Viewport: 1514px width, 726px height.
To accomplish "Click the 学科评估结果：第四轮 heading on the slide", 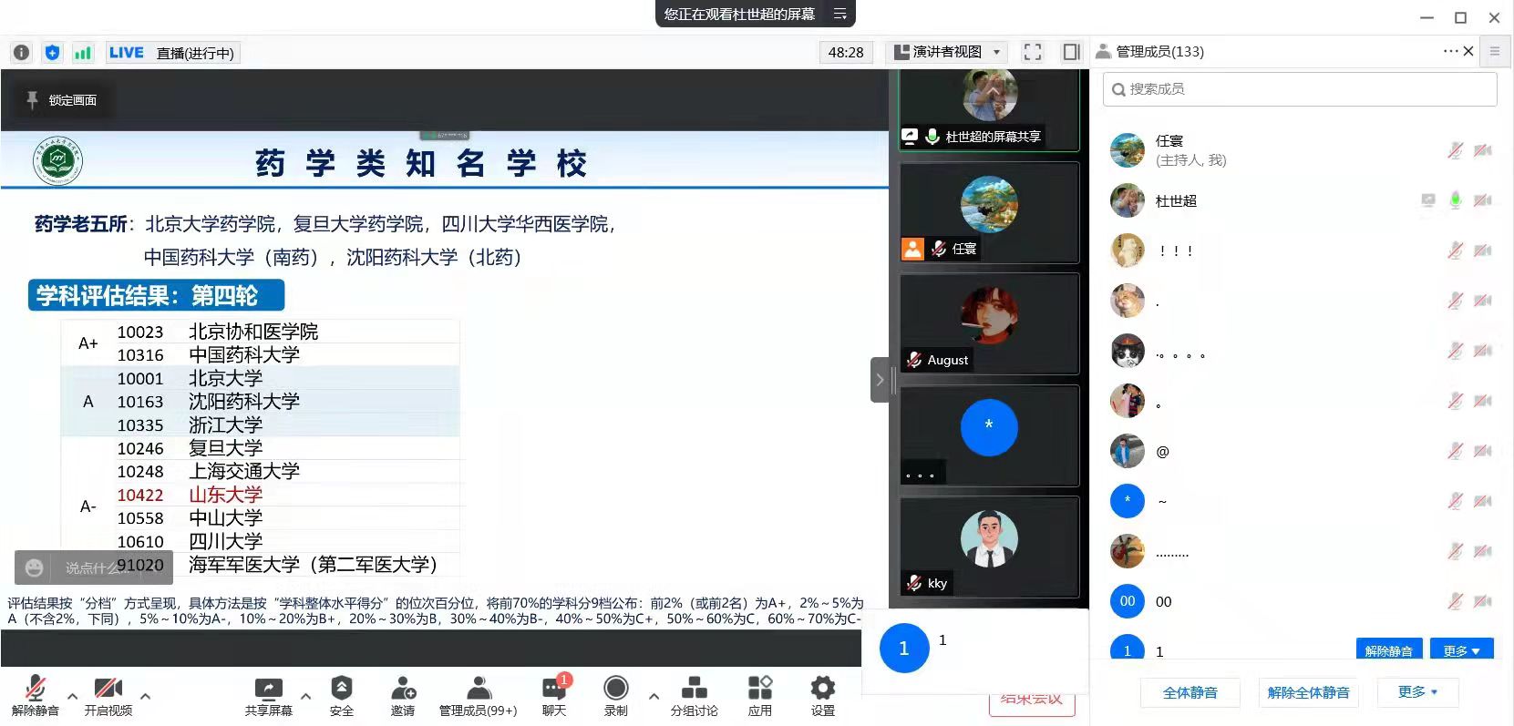I will (156, 295).
